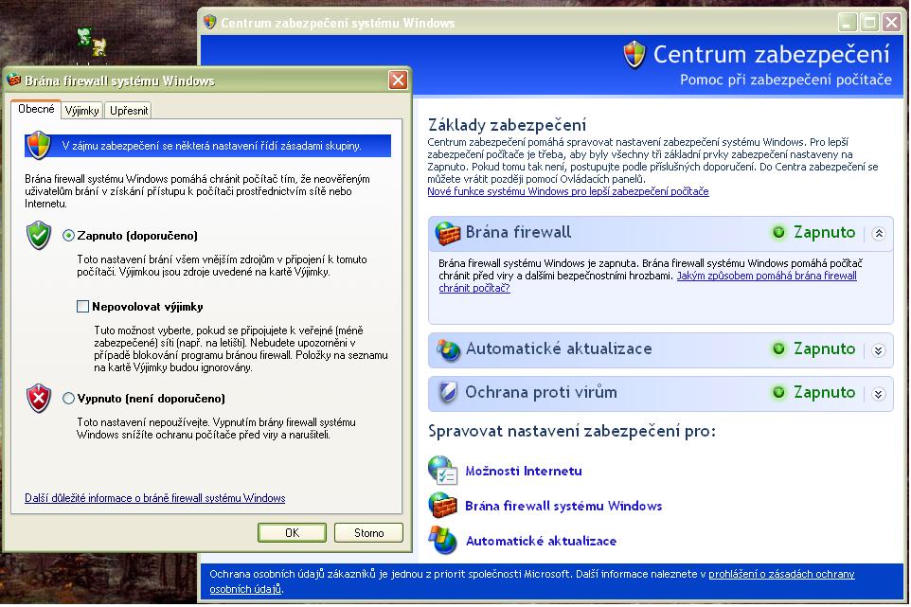This screenshot has width=911, height=607.
Task: Click the firewall brick wall icon in Brána firewall header
Action: click(x=448, y=233)
